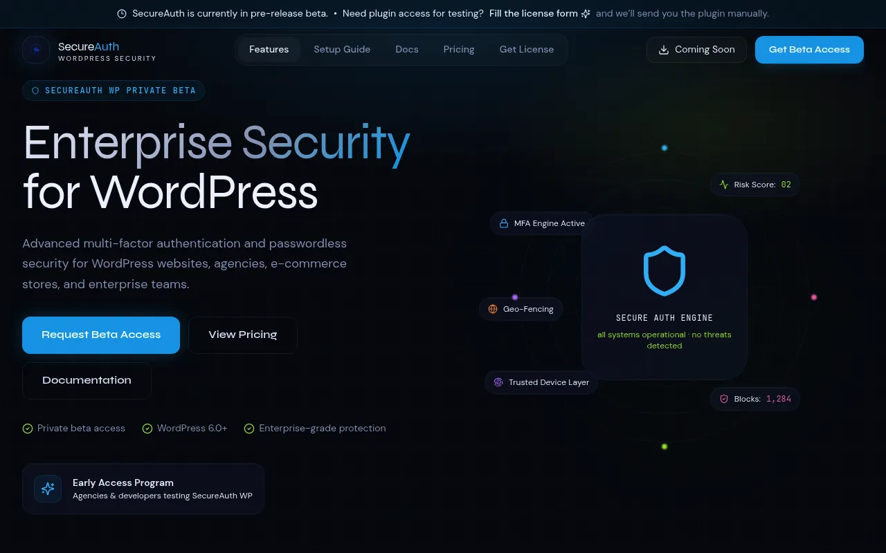This screenshot has height=553, width=886.
Task: Click check icon beside Private beta access
Action: click(x=28, y=429)
